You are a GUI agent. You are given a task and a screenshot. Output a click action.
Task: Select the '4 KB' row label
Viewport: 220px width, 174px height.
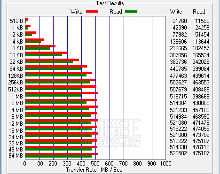coord(17,42)
